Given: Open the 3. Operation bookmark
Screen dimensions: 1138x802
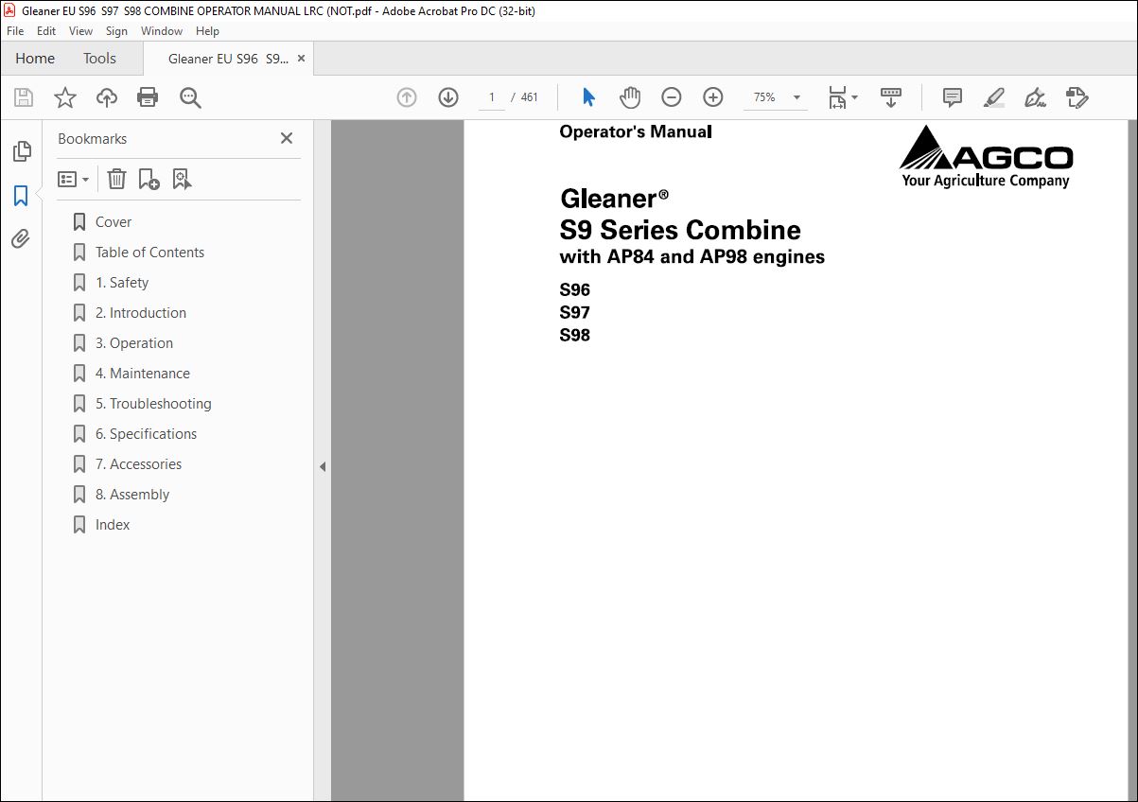Looking at the screenshot, I should click(134, 343).
